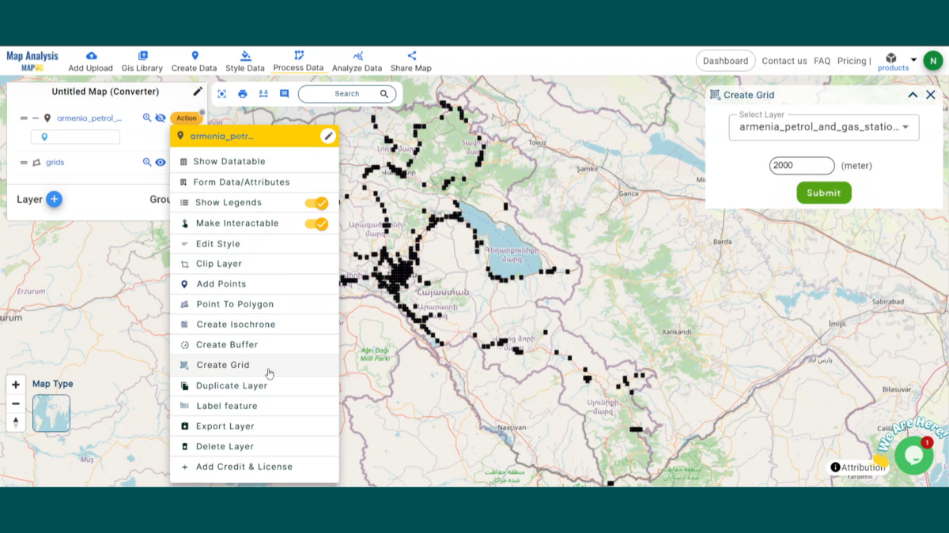Click the zoom-to-layer magnifier for grids layer

click(147, 162)
